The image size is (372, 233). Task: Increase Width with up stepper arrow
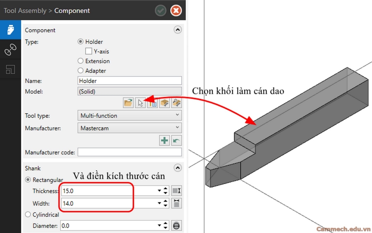166,201
